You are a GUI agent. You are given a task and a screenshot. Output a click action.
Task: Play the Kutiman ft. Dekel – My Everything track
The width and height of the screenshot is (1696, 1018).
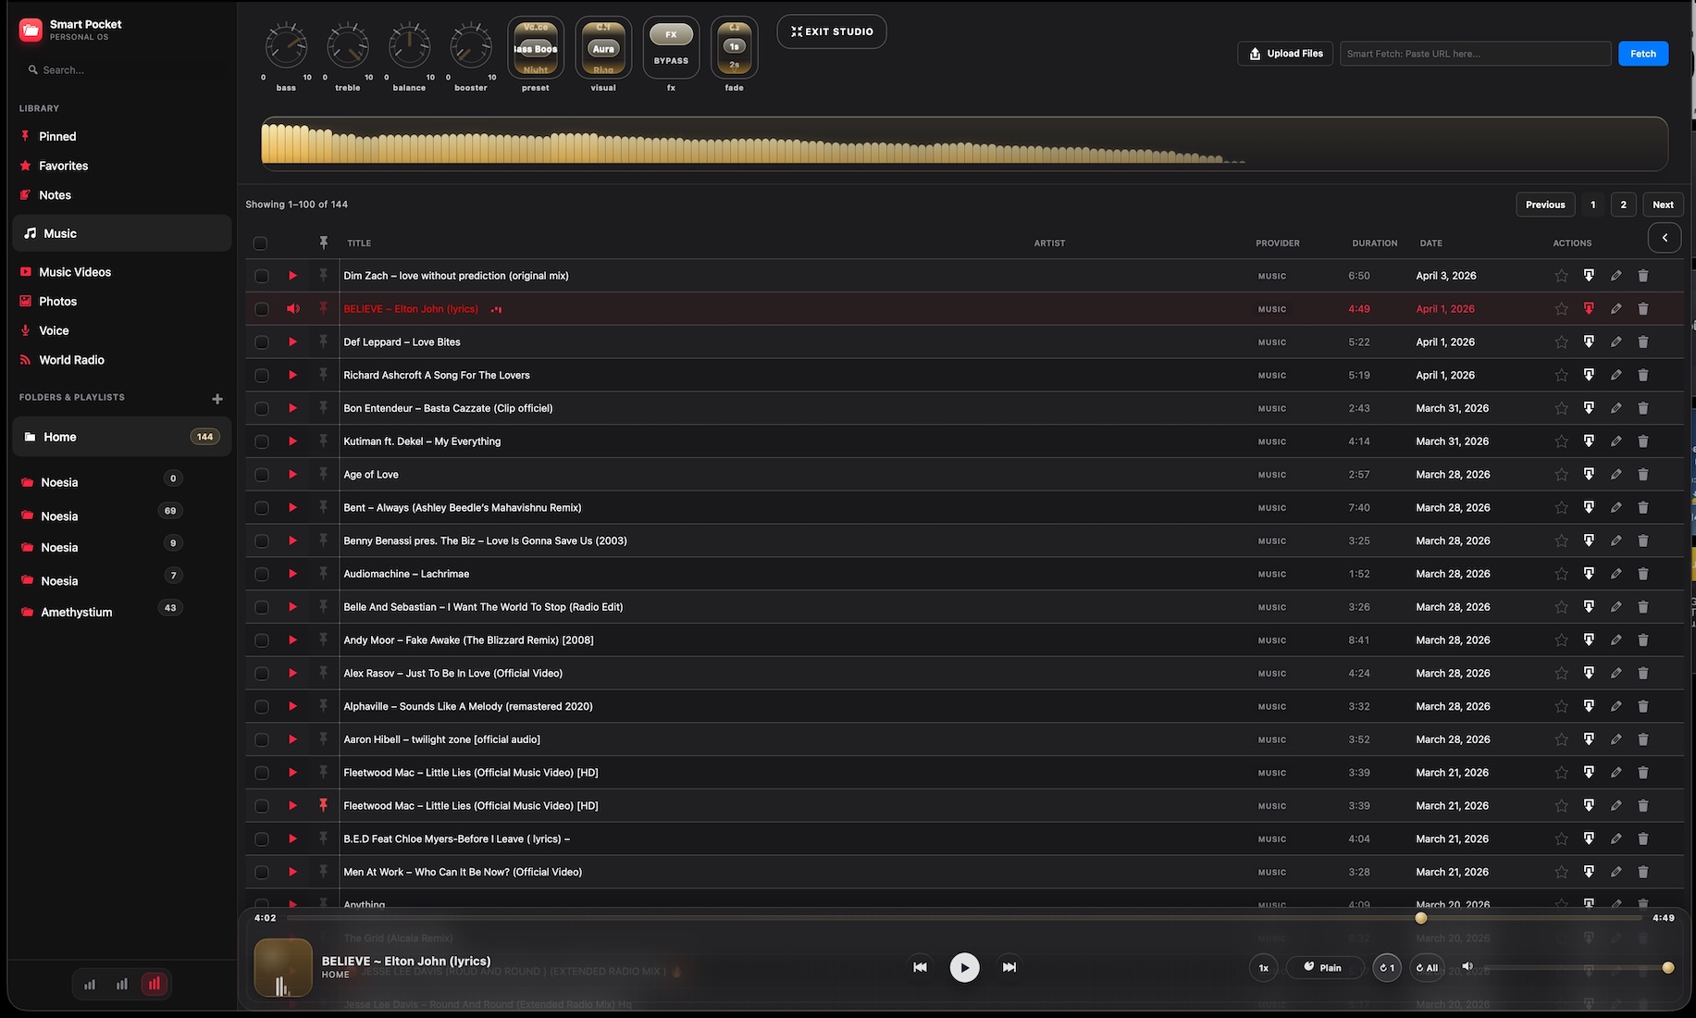(x=292, y=441)
